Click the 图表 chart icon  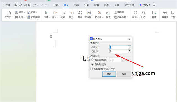pos(108,13)
